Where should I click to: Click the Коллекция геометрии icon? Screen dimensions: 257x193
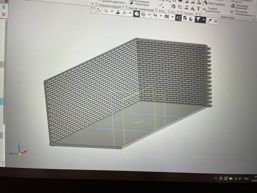point(131,2)
